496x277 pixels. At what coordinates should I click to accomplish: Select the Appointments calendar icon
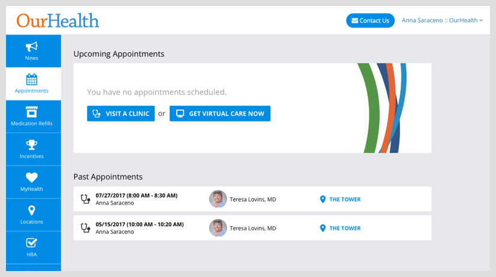[x=32, y=80]
